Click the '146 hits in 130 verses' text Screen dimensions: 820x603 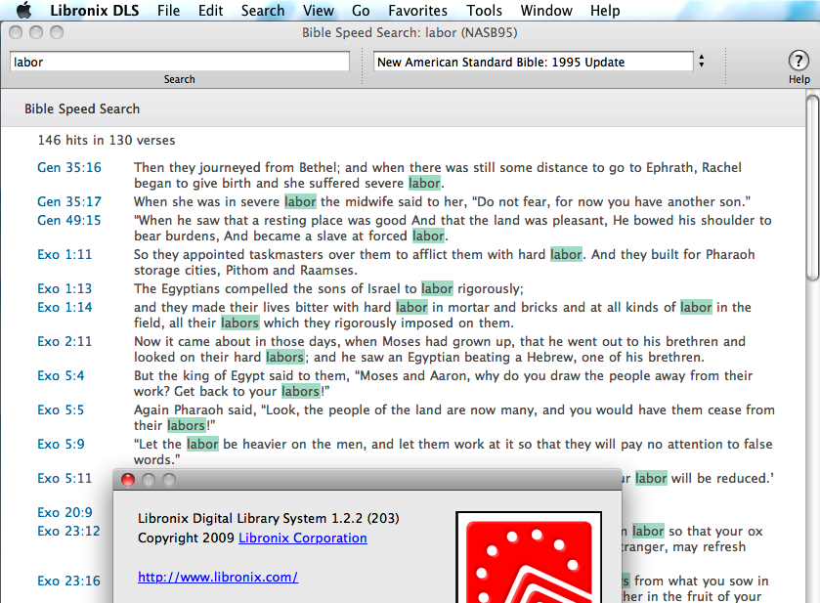tap(107, 140)
